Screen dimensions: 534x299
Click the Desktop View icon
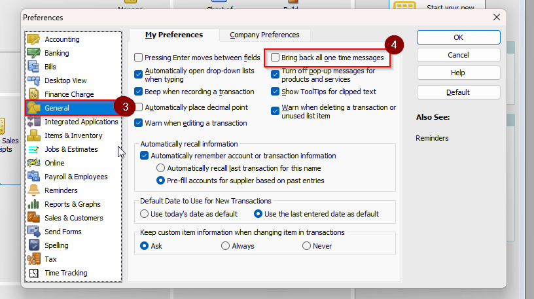[x=33, y=80]
